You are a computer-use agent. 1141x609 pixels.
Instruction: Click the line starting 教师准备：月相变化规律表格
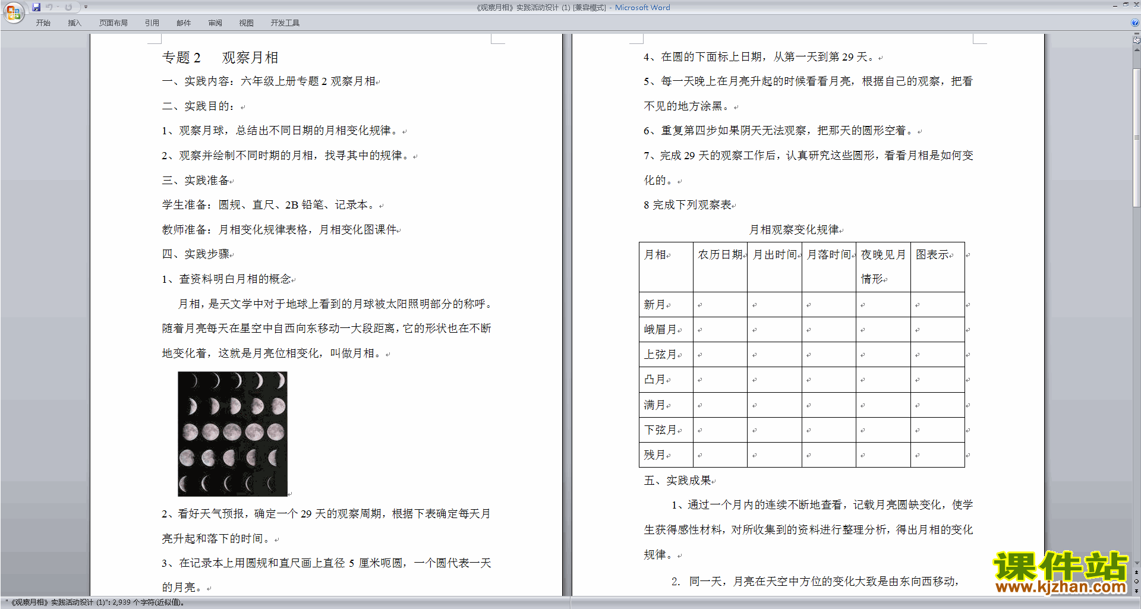(x=279, y=230)
